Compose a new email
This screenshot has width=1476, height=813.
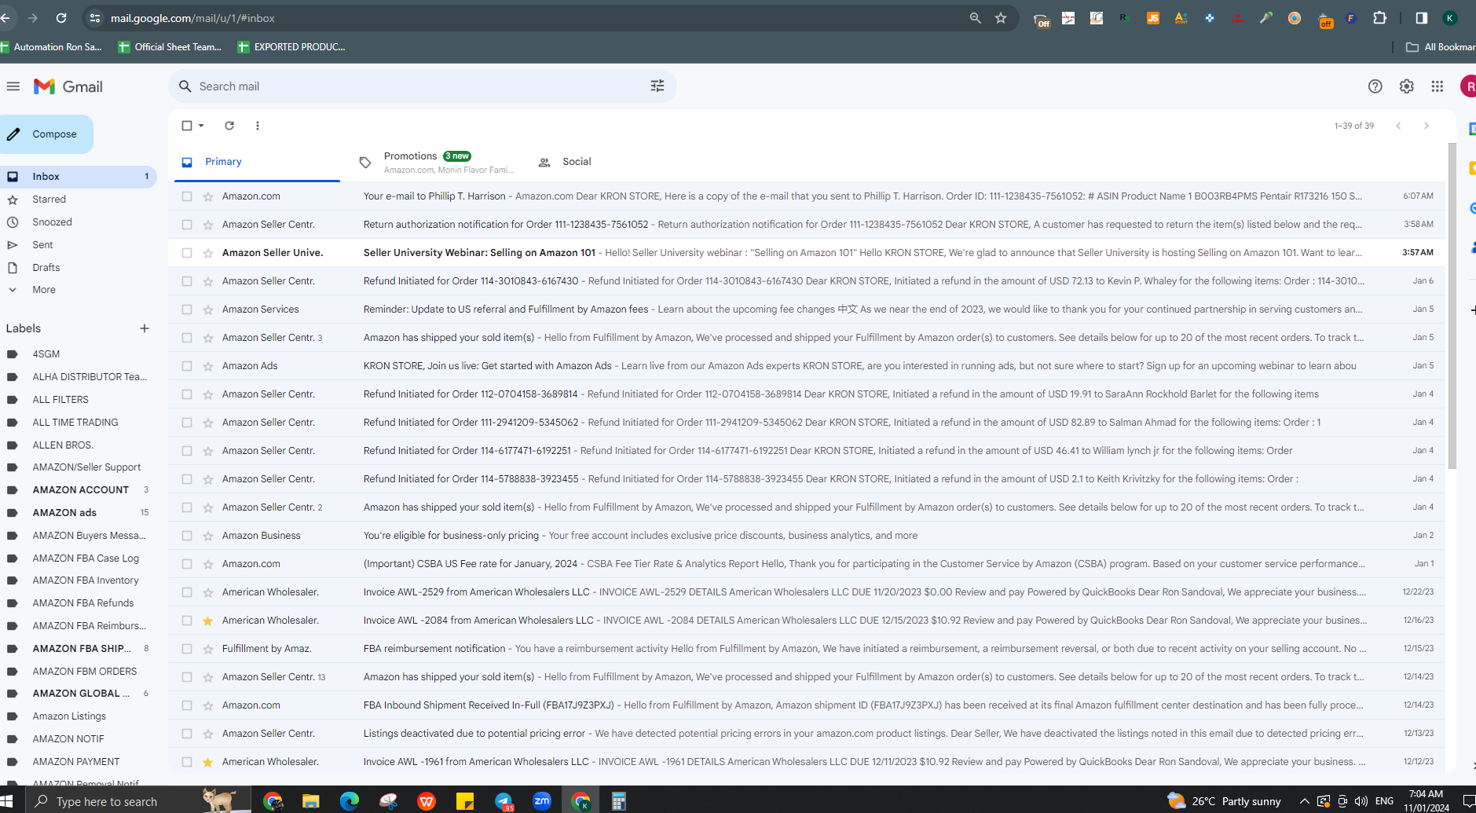46,134
